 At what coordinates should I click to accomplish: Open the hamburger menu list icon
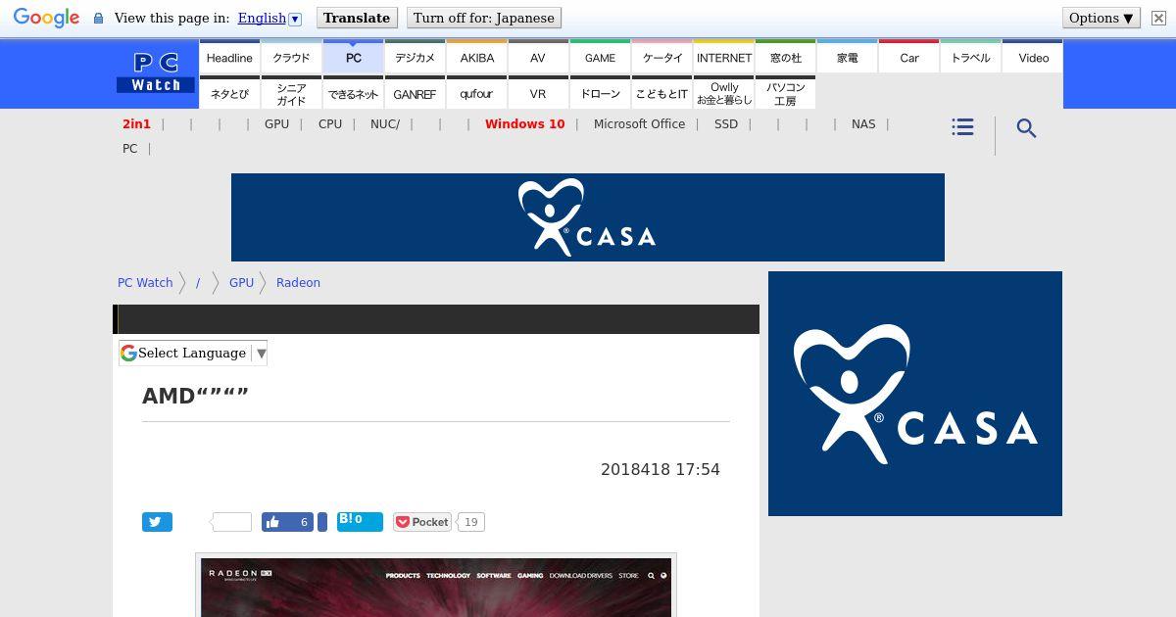pos(962,127)
